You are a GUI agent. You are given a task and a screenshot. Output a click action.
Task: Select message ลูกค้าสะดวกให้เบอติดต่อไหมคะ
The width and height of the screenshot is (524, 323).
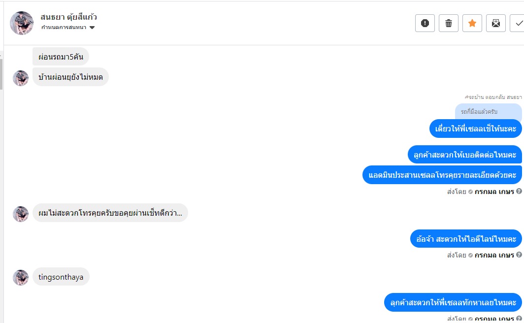tap(465, 155)
